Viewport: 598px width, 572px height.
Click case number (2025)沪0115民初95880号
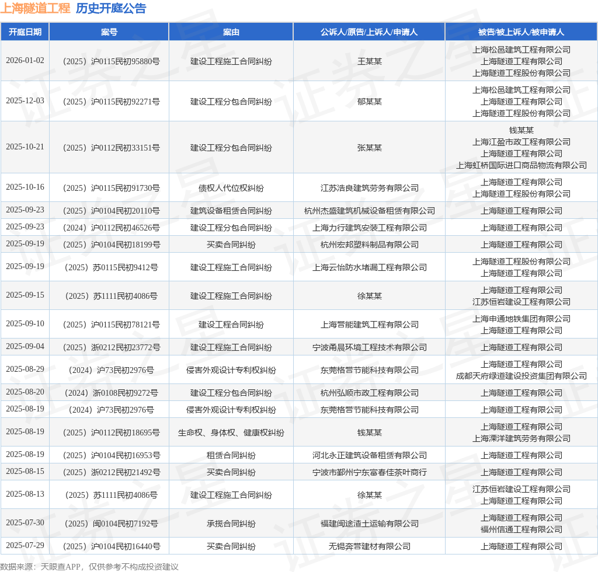[111, 61]
